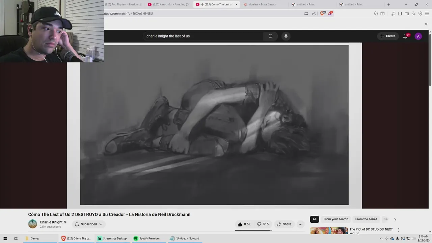Open Leo AI sparkle icon
Image resolution: width=432 pixels, height=243 pixels.
[413, 13]
